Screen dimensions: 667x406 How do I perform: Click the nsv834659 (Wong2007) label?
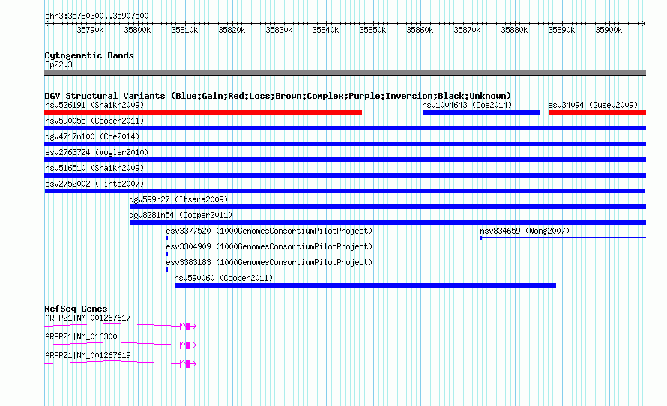pos(525,231)
